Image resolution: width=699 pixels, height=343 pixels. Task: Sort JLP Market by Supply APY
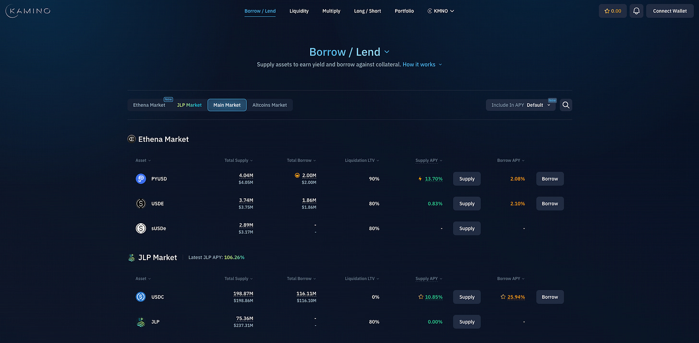click(429, 278)
